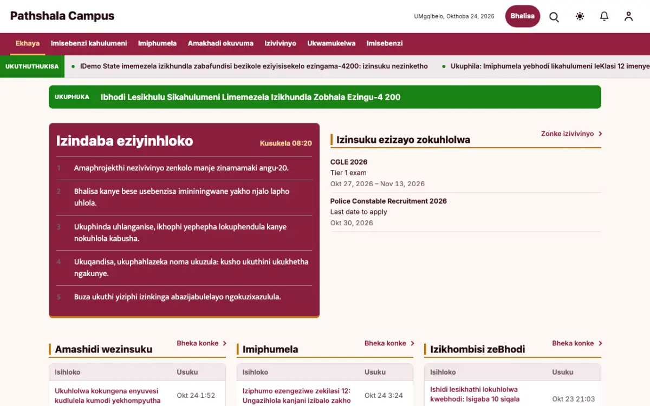Open headline 2 Bhalisa kanye bese usebenzisa

(181, 197)
